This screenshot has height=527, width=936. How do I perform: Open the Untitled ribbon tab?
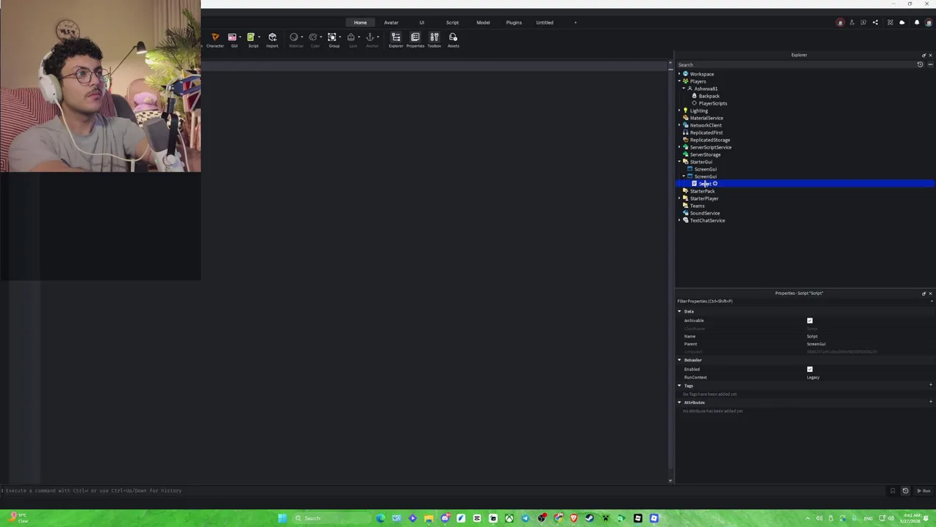[x=545, y=23]
